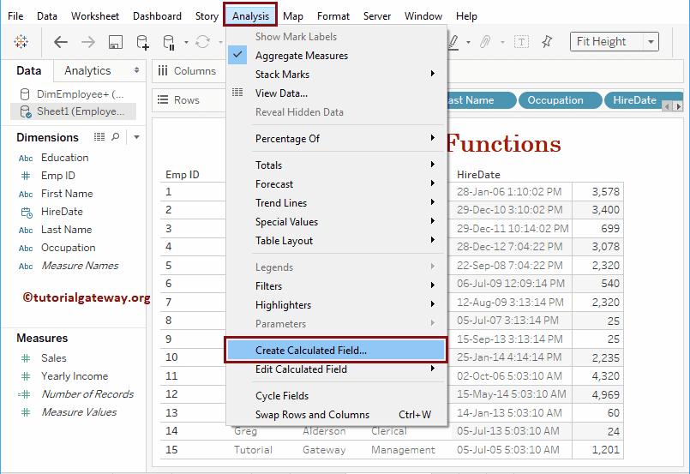This screenshot has width=690, height=474.
Task: Click the Last Name pill on Rows shelf
Action: click(x=481, y=100)
